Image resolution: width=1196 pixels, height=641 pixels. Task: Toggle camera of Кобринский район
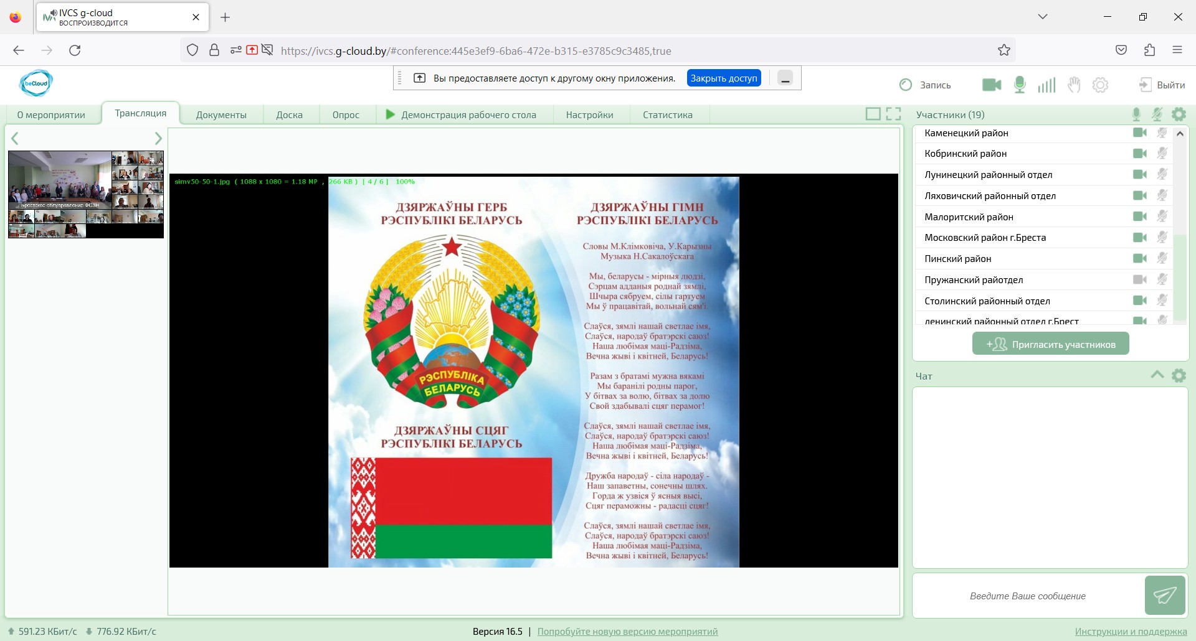click(1140, 153)
